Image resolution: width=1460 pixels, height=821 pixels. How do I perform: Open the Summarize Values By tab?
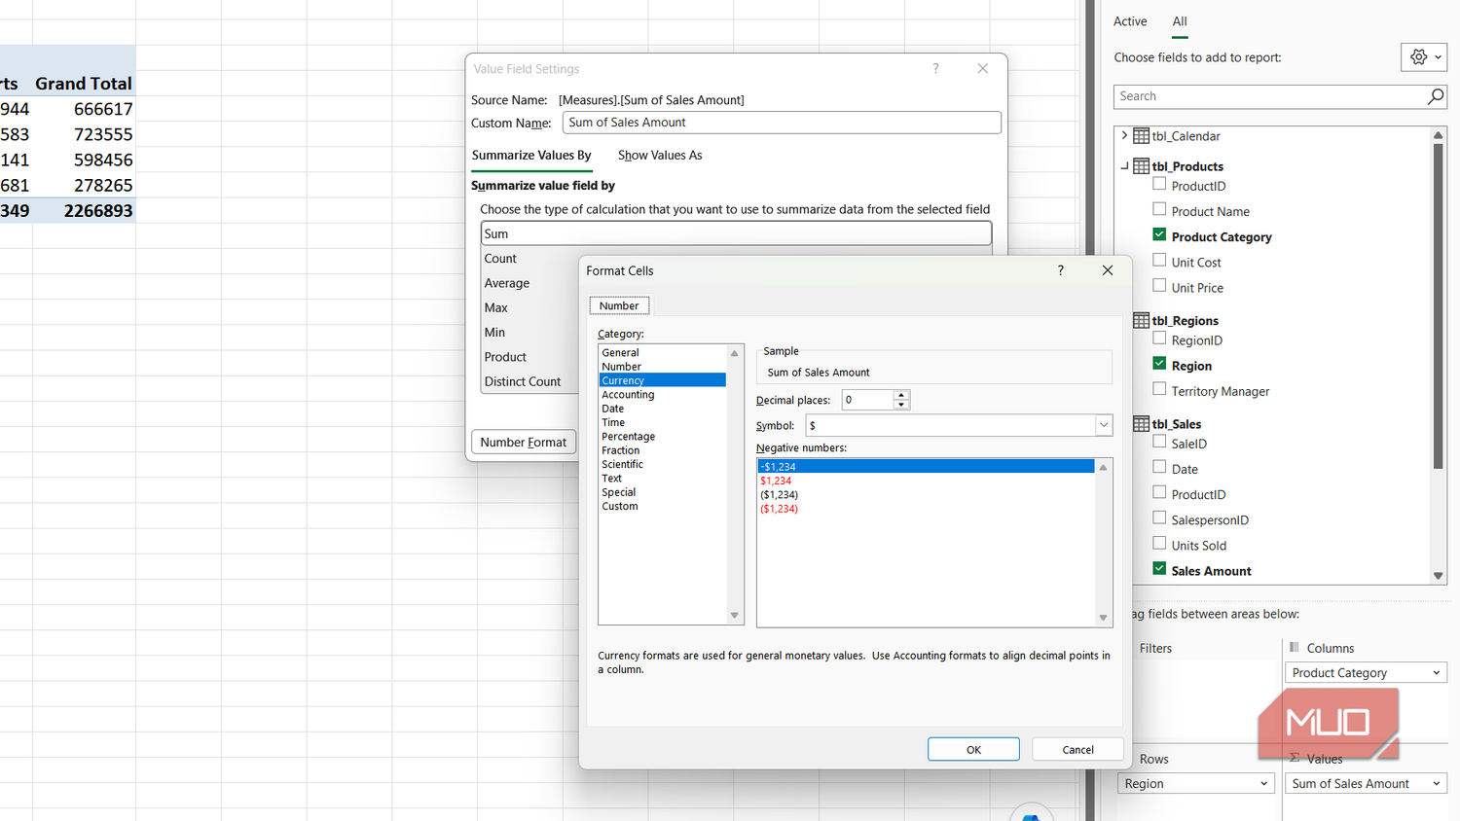click(x=531, y=156)
